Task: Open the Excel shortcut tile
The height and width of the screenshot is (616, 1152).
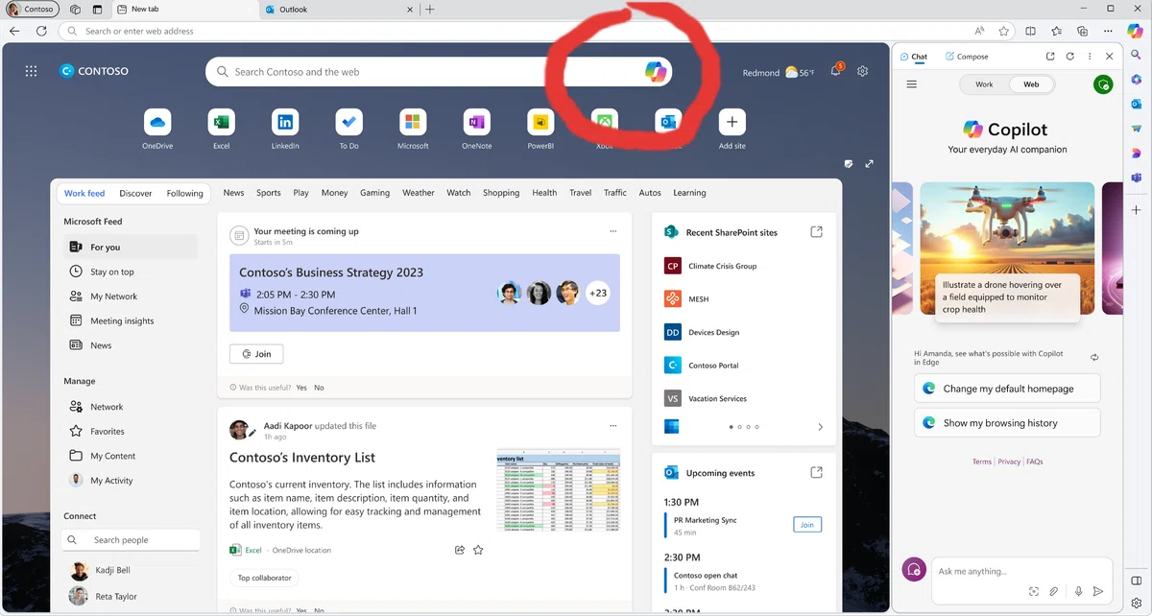Action: [221, 122]
